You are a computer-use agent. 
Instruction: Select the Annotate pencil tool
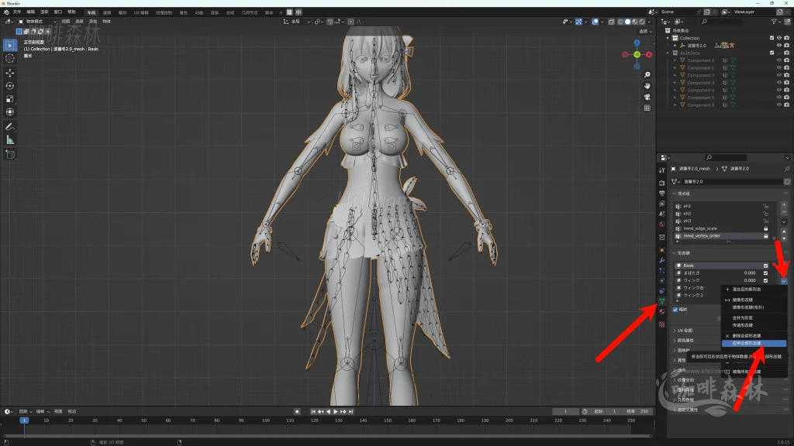[x=9, y=126]
